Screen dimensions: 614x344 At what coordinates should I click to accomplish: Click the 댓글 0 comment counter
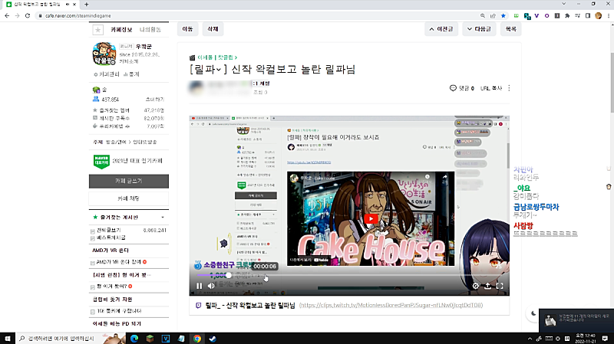click(x=462, y=88)
